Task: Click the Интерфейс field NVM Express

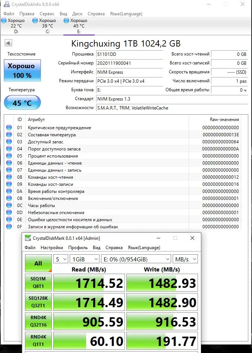Action: click(129, 72)
